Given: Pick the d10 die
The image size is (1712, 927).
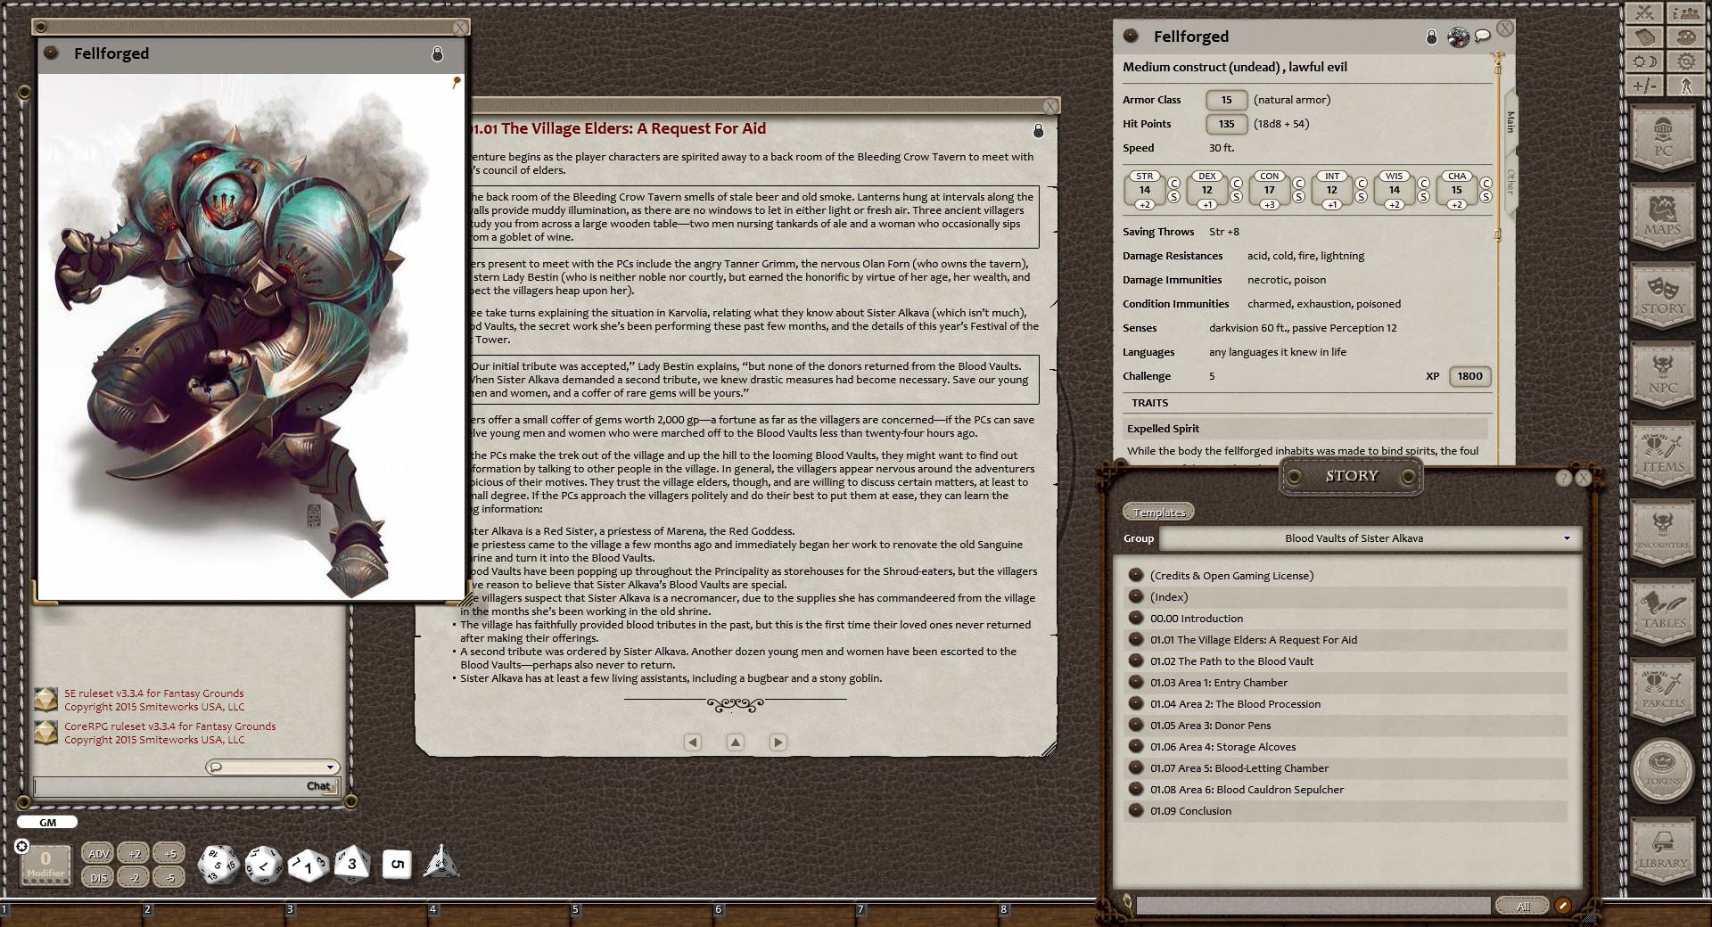Looking at the screenshot, I should (308, 865).
